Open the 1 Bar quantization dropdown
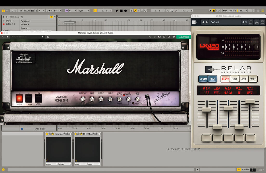Screen dimensions: 266x173 (x=57, y=11)
